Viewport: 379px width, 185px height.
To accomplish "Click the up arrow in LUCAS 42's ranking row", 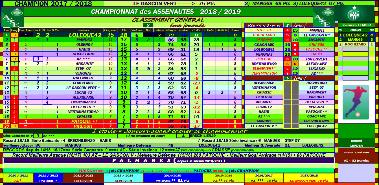I will [14, 93].
